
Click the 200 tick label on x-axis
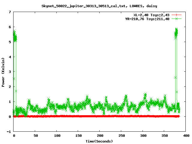tap(100, 136)
